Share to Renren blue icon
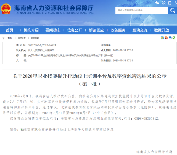 [170, 38]
